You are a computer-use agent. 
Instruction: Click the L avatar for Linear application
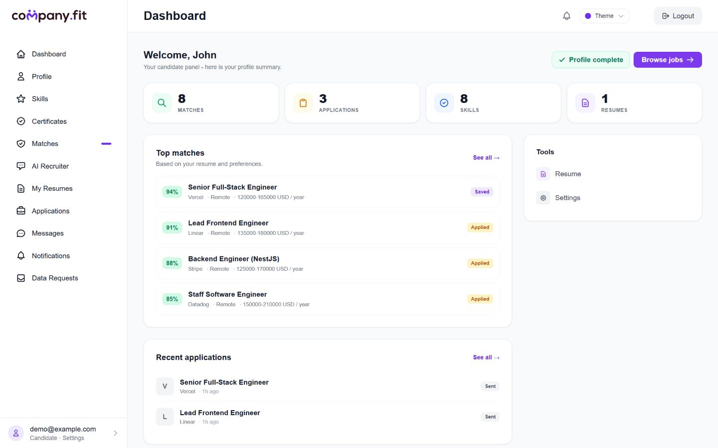165,417
